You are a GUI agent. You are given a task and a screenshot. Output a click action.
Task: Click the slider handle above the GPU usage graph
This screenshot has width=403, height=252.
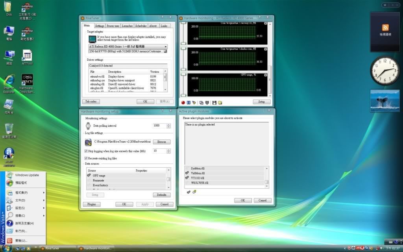[x=183, y=74]
